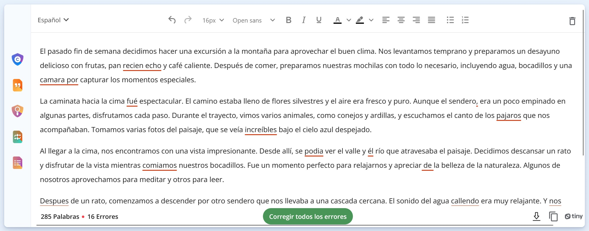
Task: Justify the text
Action: pyautogui.click(x=431, y=20)
